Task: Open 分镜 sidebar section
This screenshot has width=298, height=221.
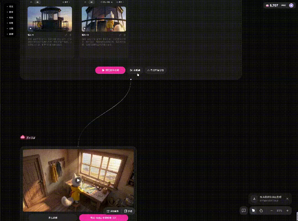Action: point(11,28)
